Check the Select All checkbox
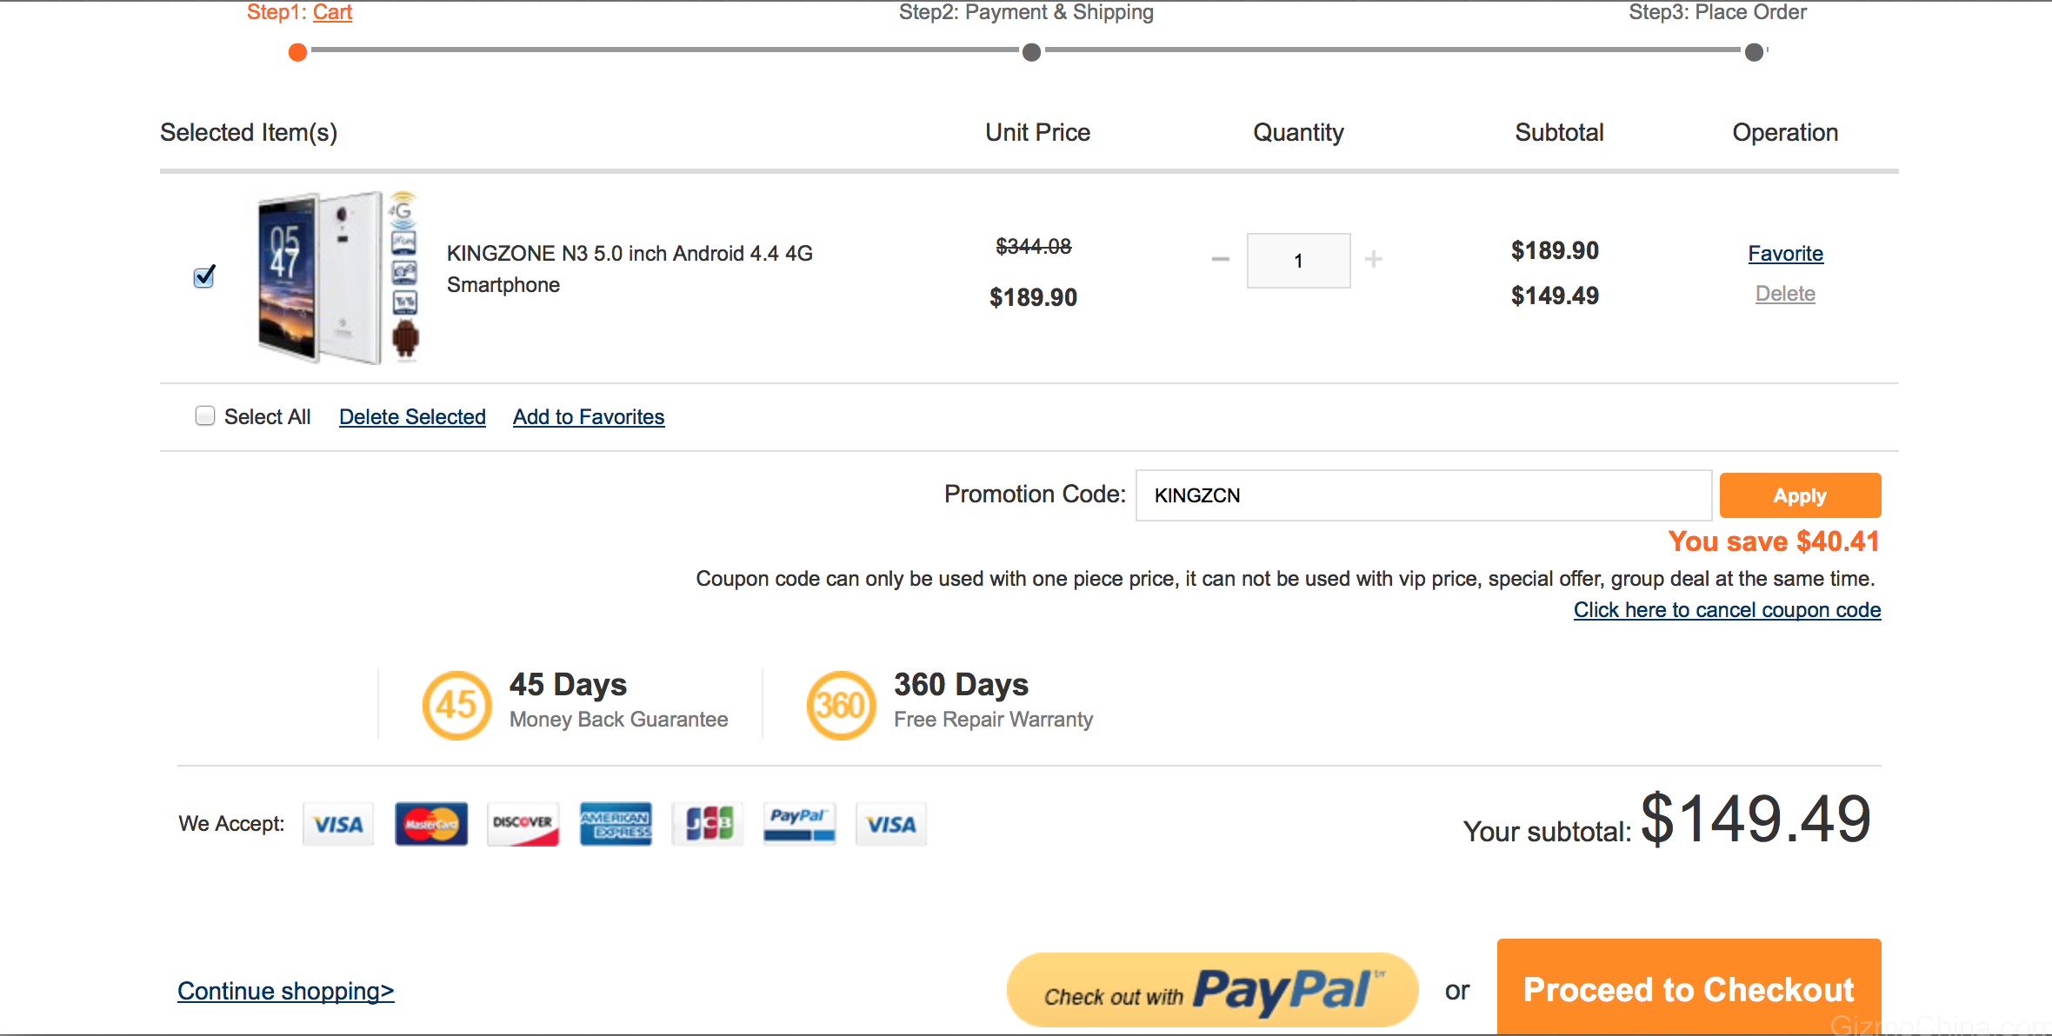Viewport: 2052px width, 1036px height. (x=205, y=416)
